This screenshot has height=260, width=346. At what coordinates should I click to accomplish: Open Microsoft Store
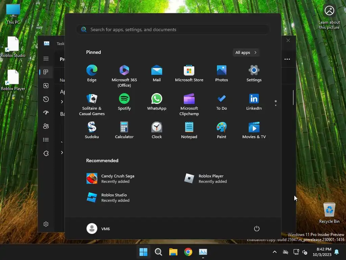(189, 73)
